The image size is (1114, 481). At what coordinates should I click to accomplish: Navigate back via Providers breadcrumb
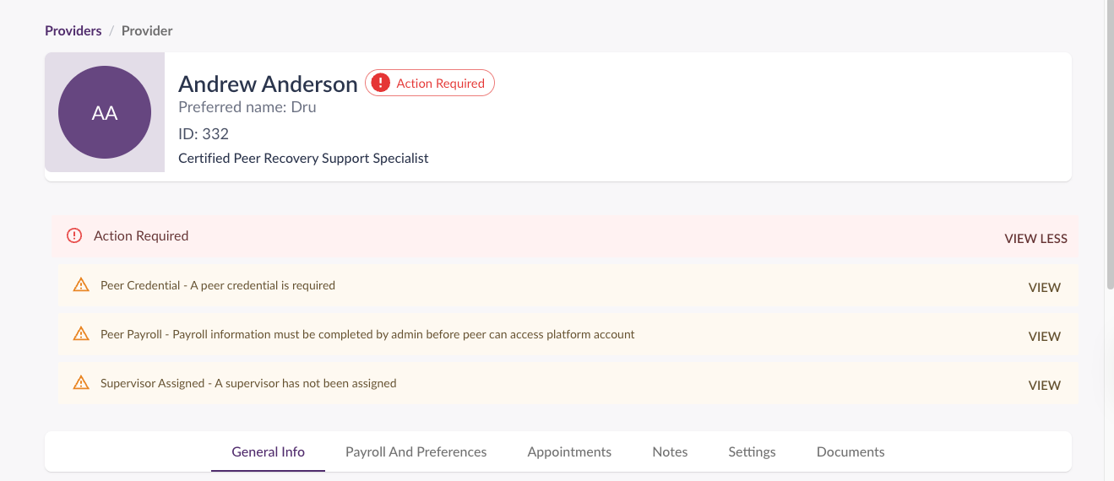tap(73, 30)
